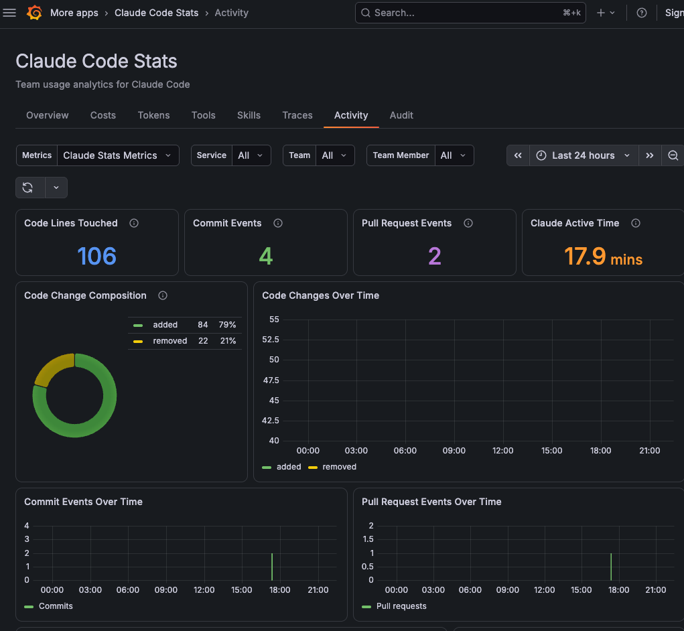Switch to the Overview tab
684x631 pixels.
click(47, 115)
